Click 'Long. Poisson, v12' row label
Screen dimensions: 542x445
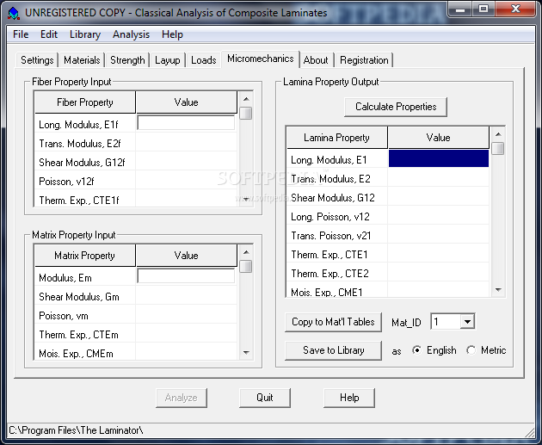(x=330, y=217)
